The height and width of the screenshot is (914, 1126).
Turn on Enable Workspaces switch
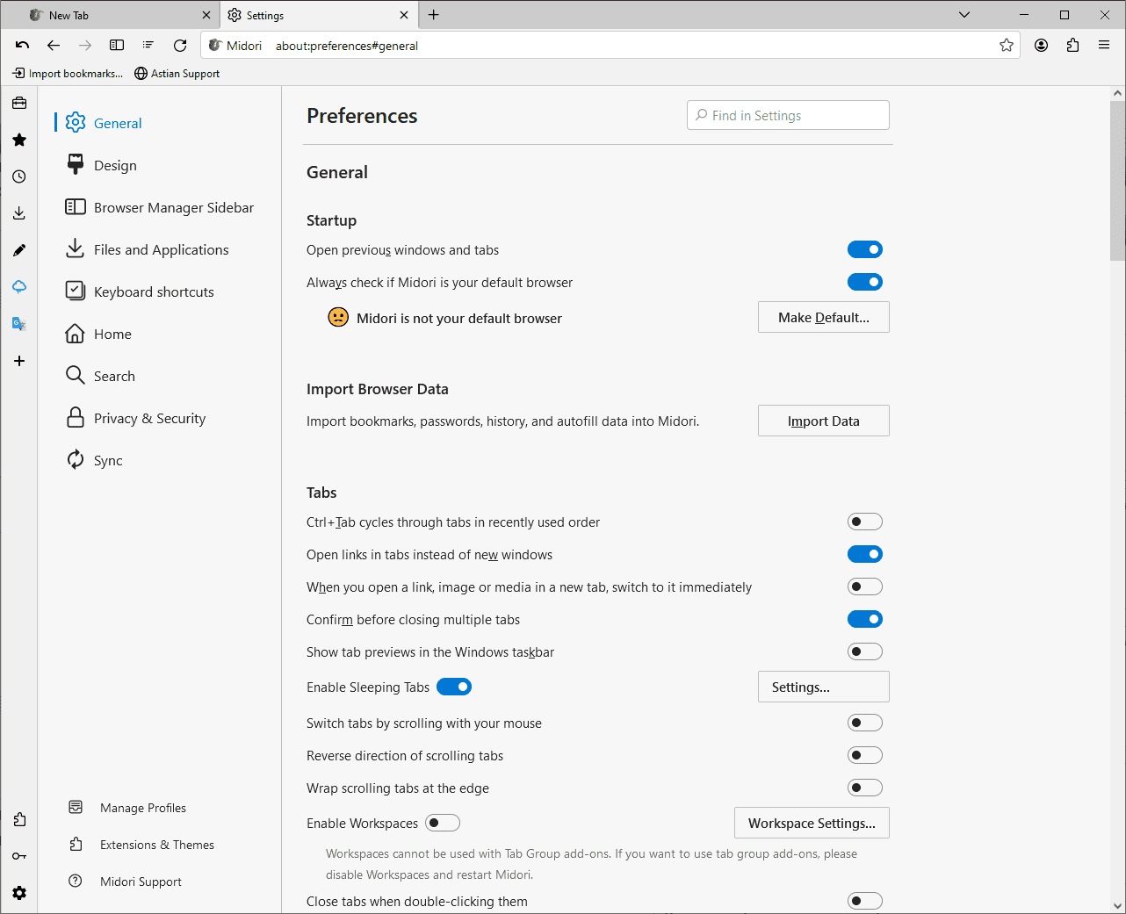(443, 823)
